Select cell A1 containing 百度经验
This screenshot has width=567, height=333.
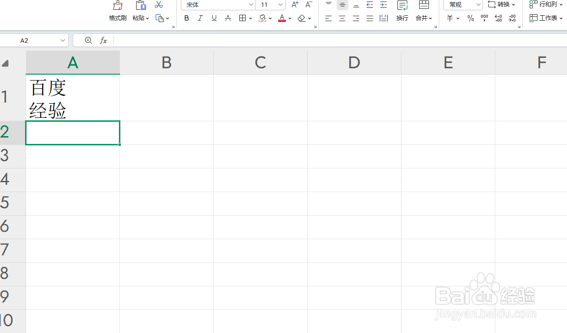coord(73,98)
